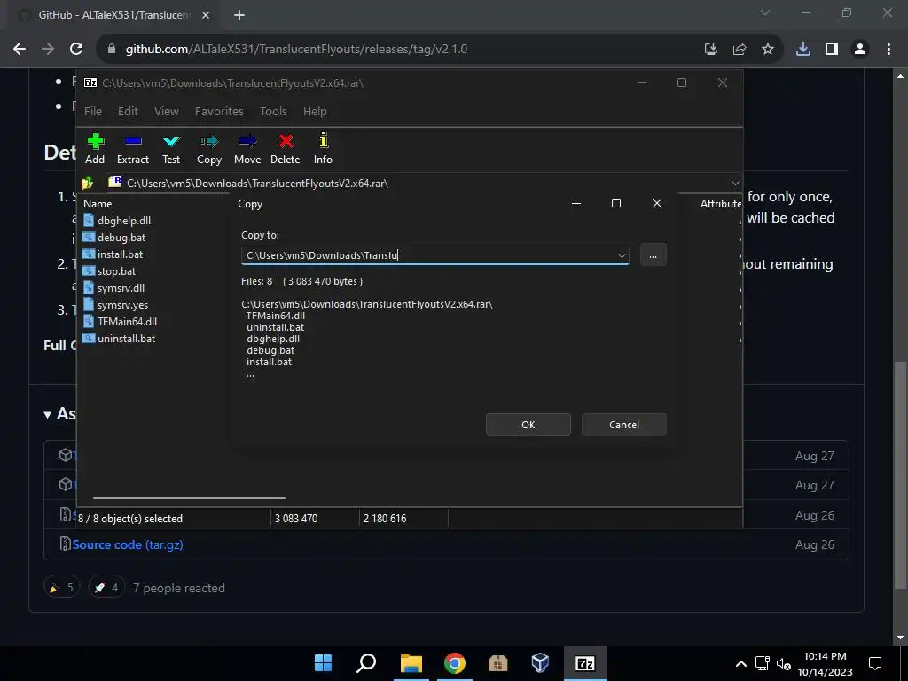This screenshot has height=681, width=908.
Task: Click the rocket reaction with 4
Action: pyautogui.click(x=106, y=588)
